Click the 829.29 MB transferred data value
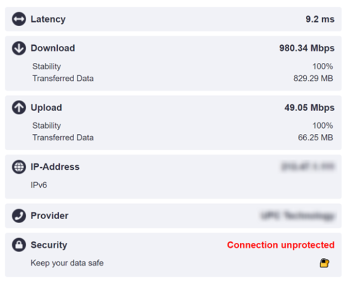347x284 pixels. pyautogui.click(x=313, y=78)
